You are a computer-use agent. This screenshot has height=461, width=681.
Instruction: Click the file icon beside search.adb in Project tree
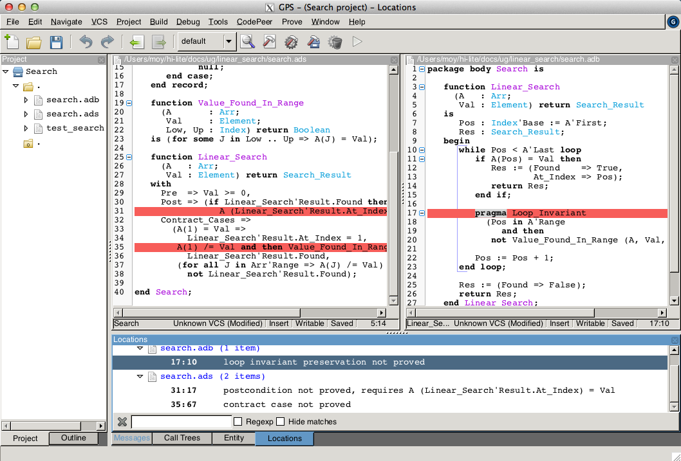(x=38, y=100)
